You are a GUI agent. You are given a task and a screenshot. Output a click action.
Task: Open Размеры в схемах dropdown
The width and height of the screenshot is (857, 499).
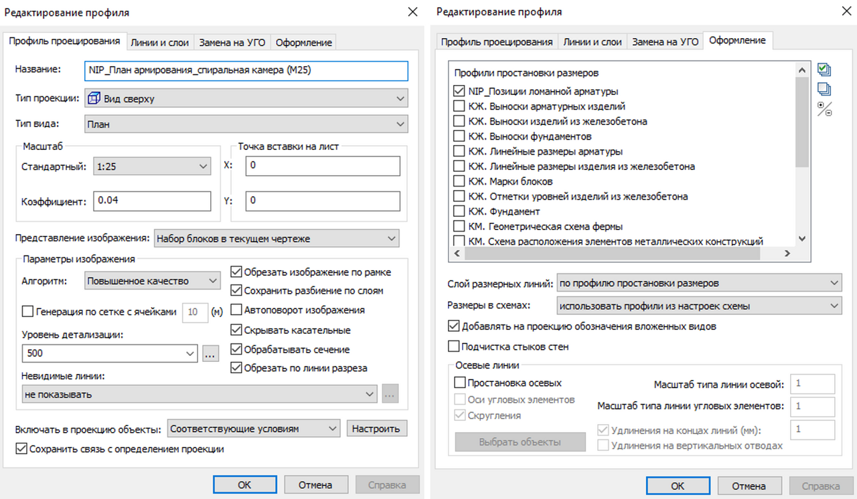click(698, 306)
